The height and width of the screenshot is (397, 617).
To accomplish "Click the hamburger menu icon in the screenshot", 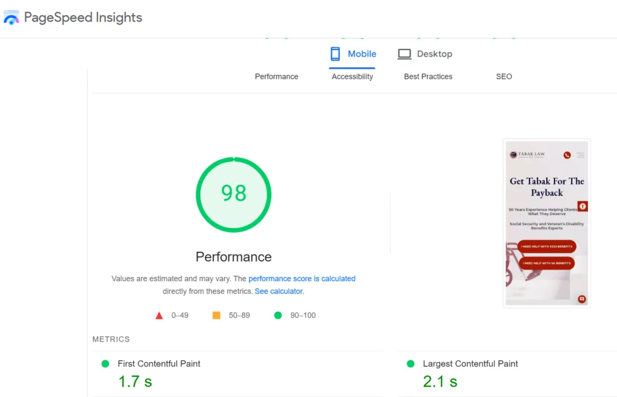I will (580, 155).
